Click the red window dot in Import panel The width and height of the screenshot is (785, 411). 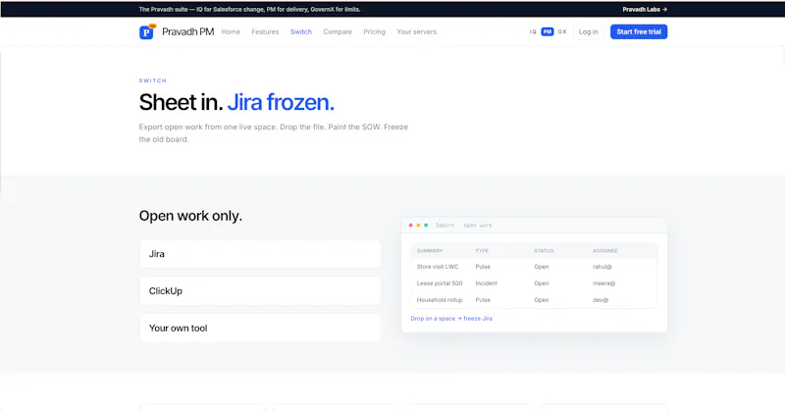(411, 226)
